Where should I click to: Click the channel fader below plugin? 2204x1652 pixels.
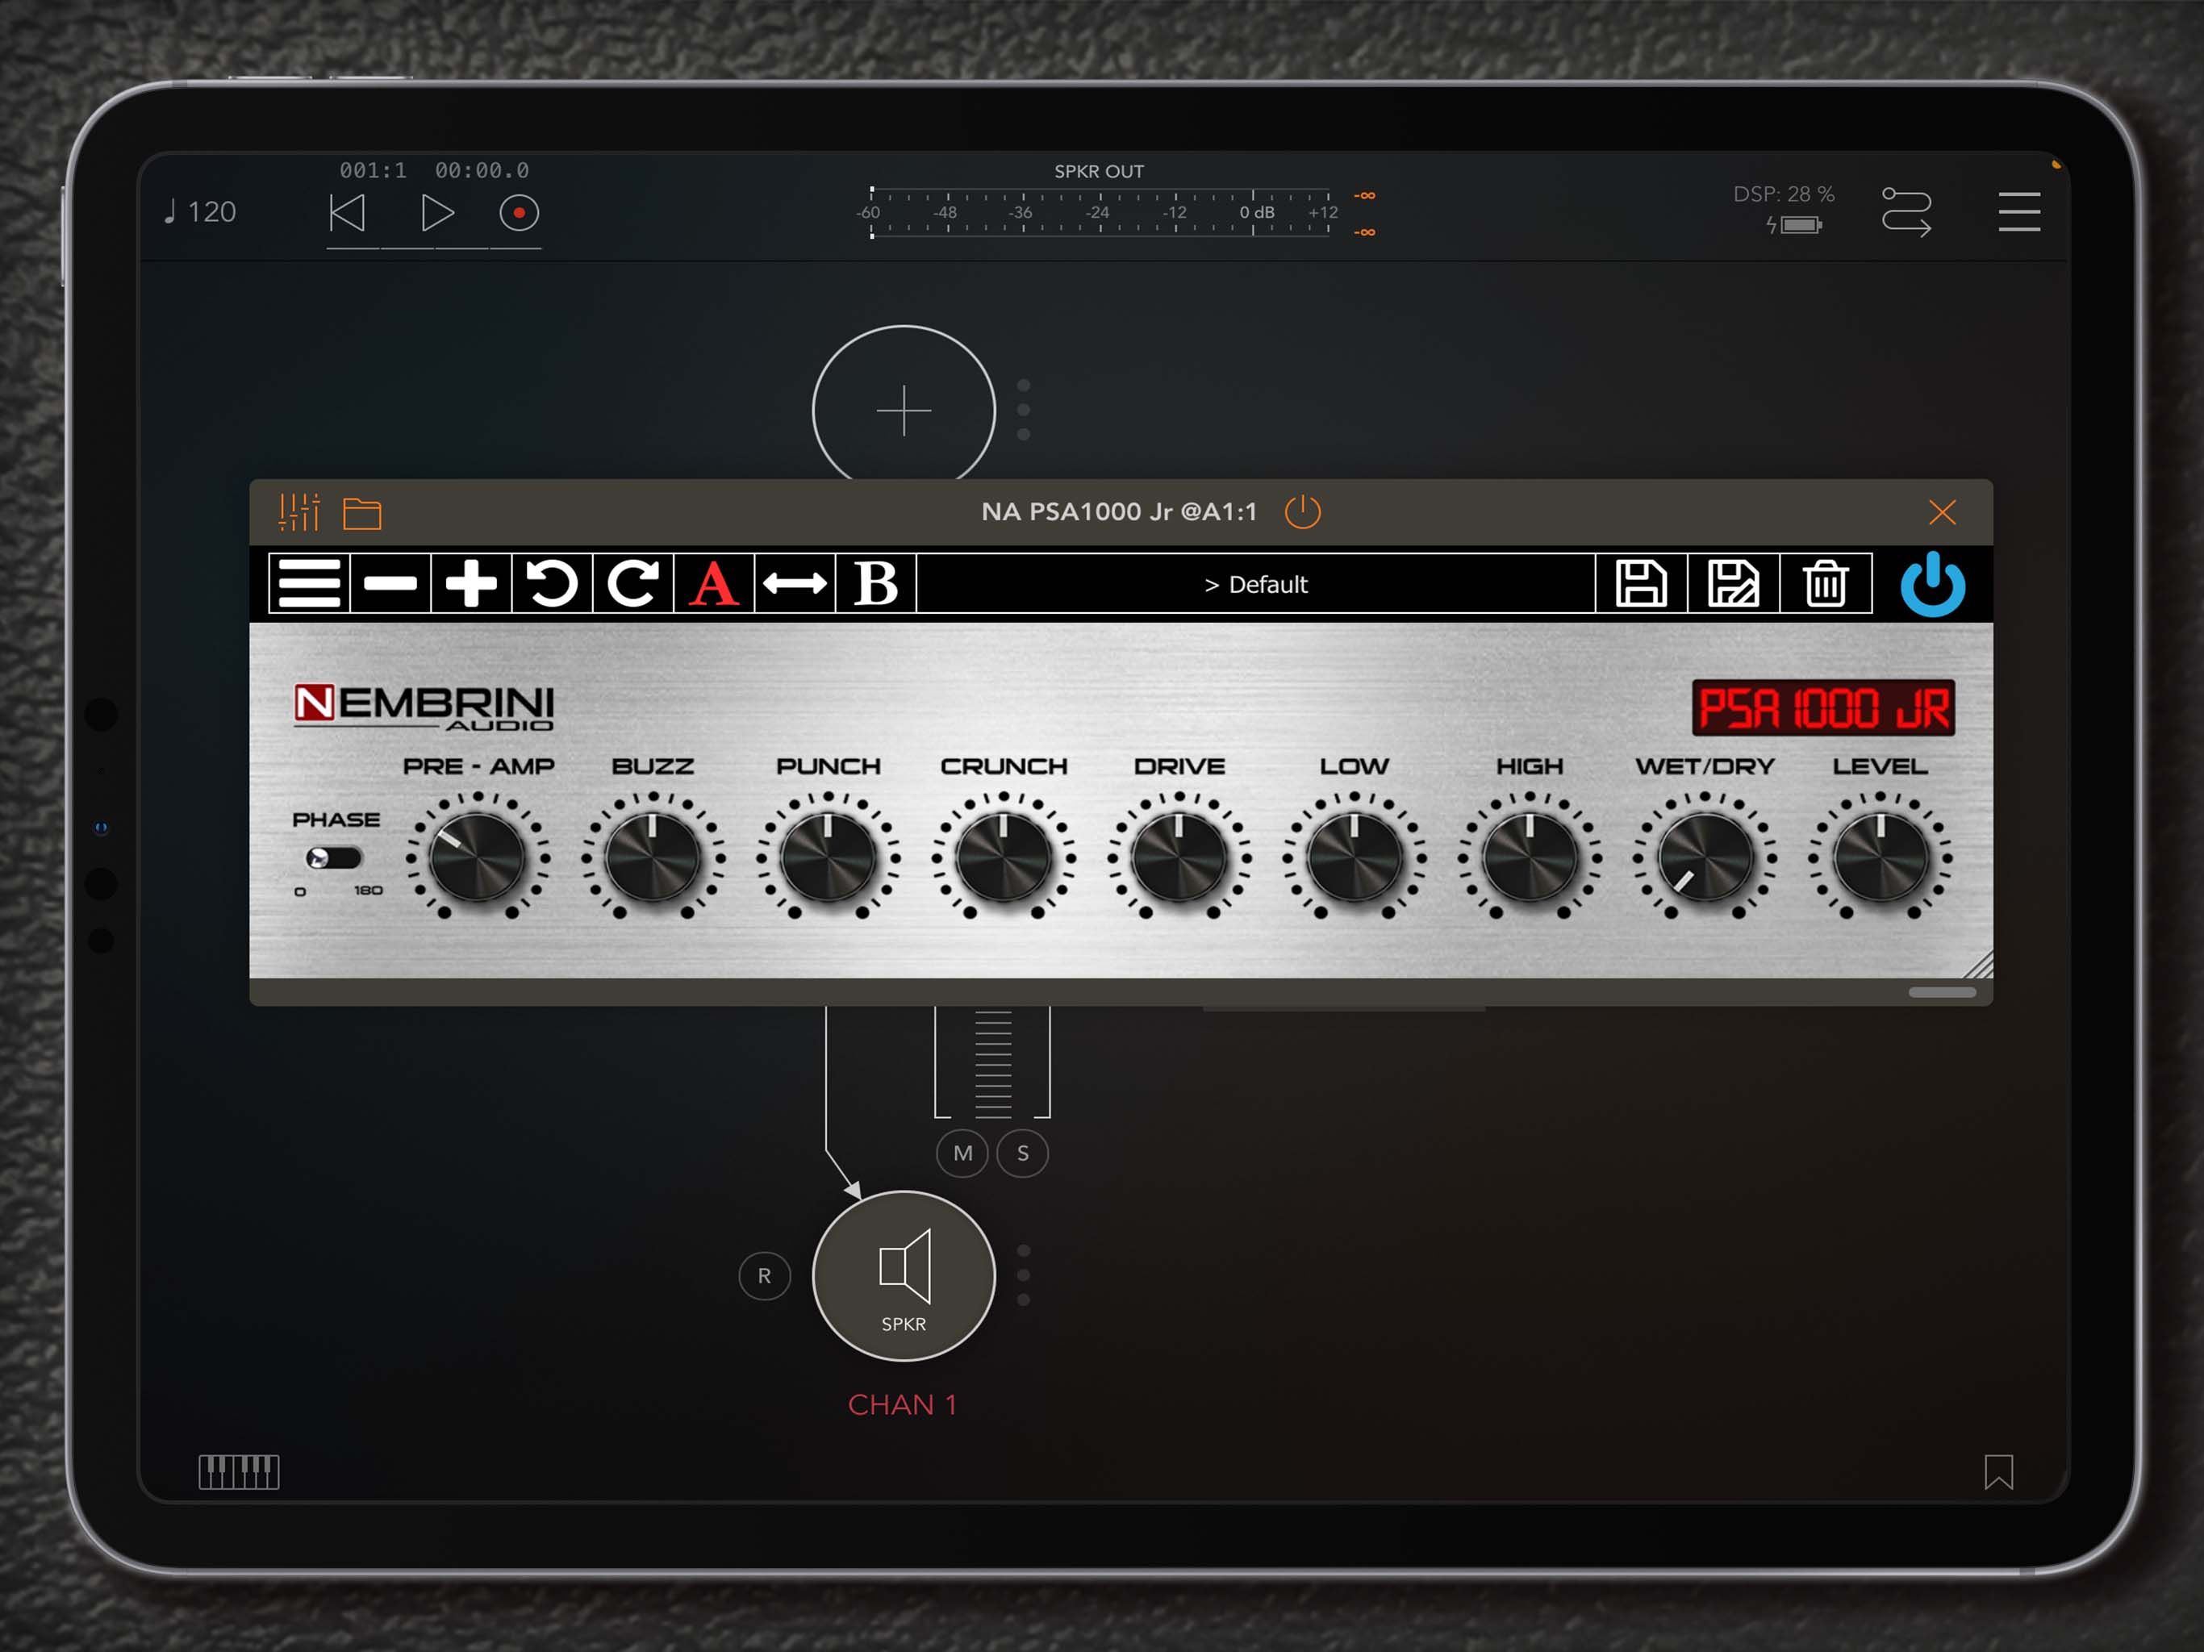coord(992,1063)
